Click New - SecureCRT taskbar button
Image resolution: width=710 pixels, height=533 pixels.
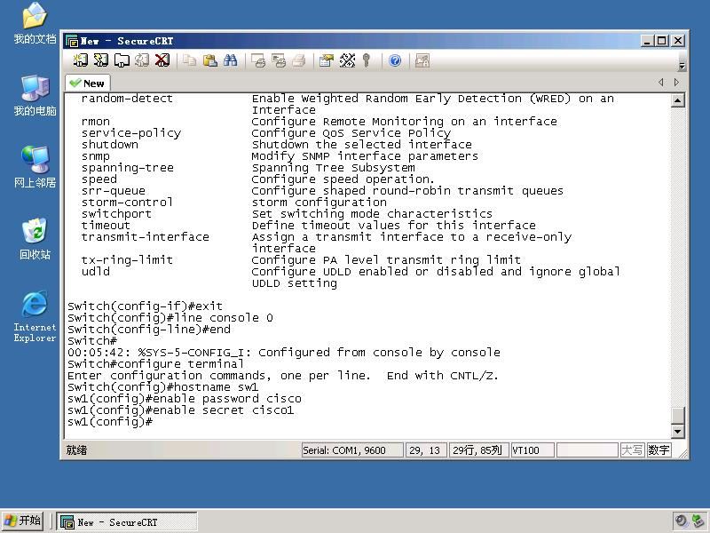pyautogui.click(x=127, y=521)
